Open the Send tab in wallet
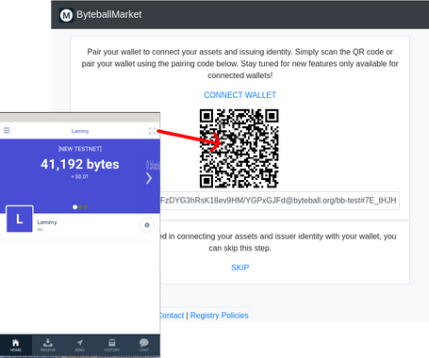 click(80, 345)
